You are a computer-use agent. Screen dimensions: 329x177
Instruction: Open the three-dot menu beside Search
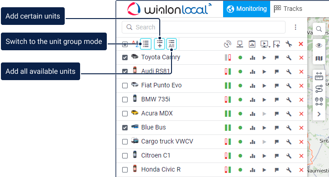296,27
